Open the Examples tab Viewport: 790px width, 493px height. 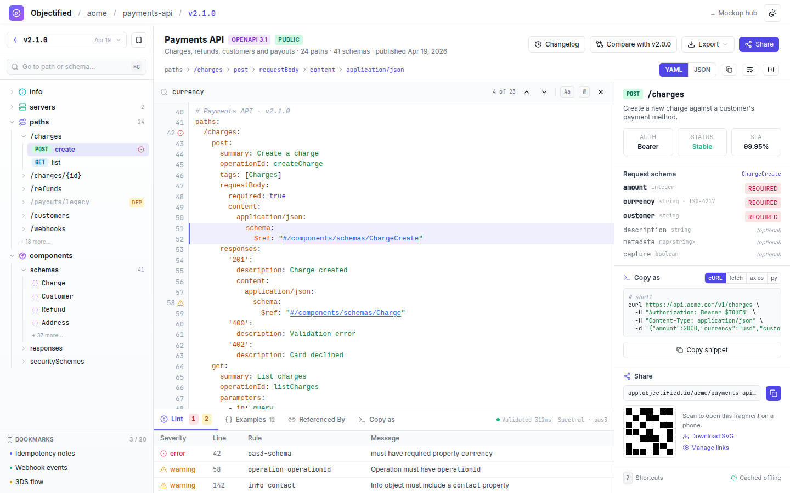click(x=250, y=420)
